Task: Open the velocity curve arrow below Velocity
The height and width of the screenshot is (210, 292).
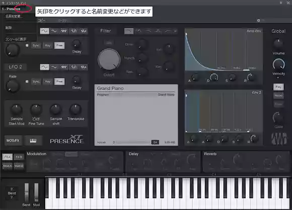Action: click(x=278, y=78)
